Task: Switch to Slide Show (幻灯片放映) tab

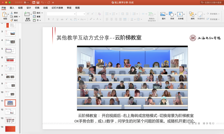Action: (57, 8)
